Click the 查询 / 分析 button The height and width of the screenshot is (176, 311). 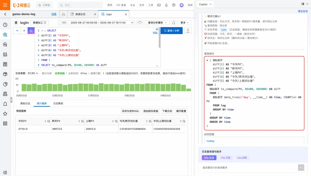click(x=172, y=31)
